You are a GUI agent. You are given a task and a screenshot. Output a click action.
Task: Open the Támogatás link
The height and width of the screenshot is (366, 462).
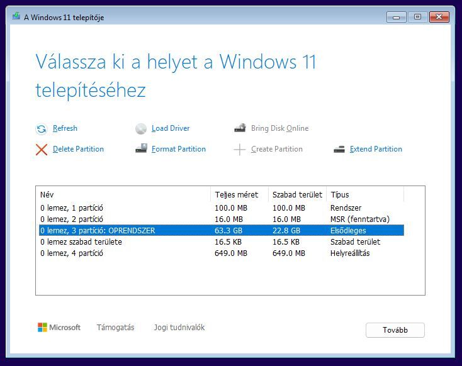point(116,328)
